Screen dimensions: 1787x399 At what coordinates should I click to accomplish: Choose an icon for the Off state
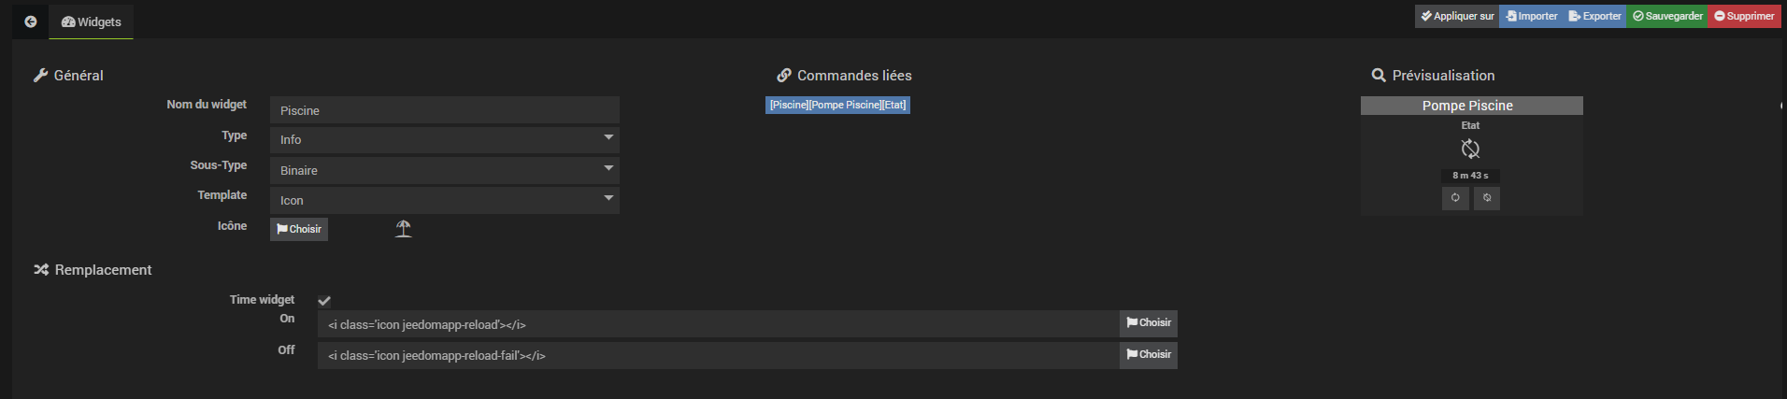click(1149, 355)
